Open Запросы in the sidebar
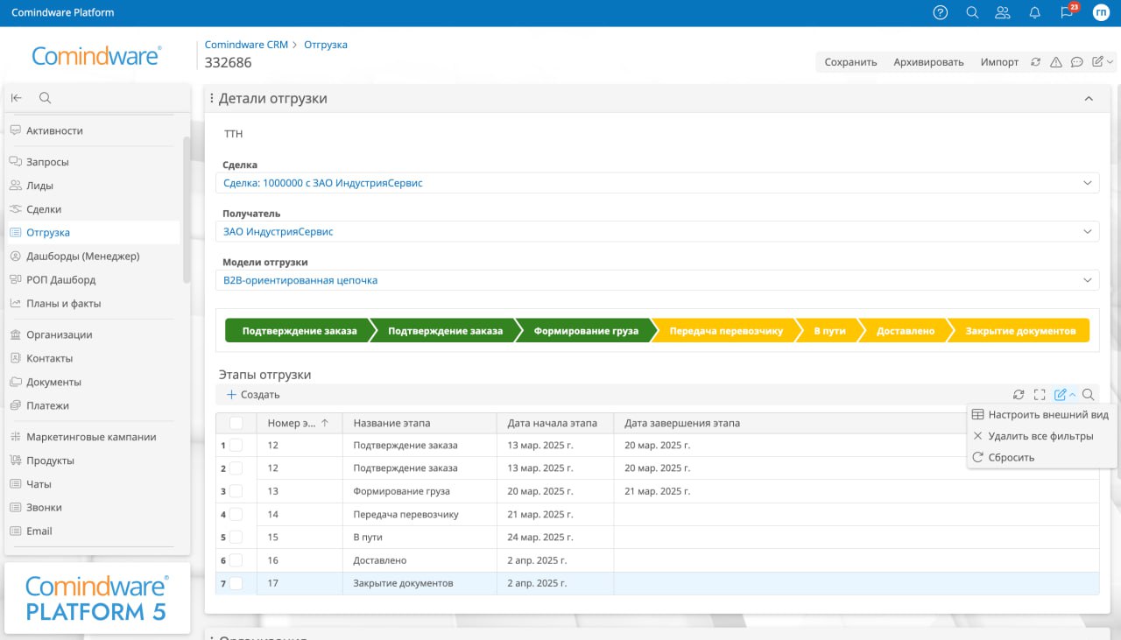This screenshot has height=640, width=1121. click(x=47, y=162)
